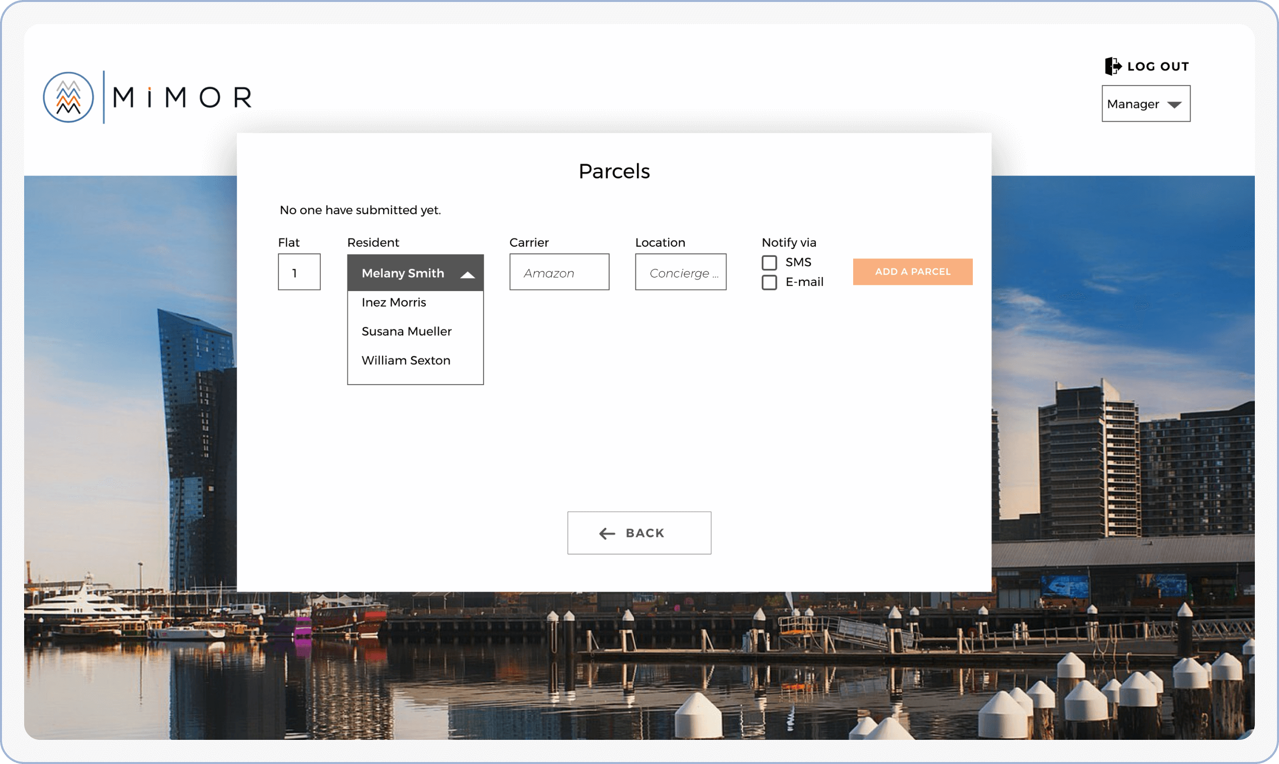1279x764 pixels.
Task: Focus the Flat number input field
Action: pos(299,272)
